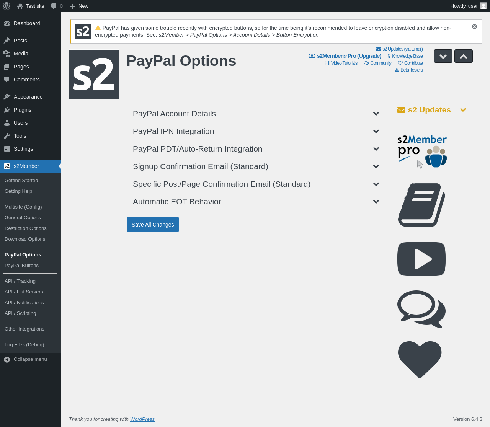Image resolution: width=490 pixels, height=427 pixels.
Task: Expand Signup Confirmation Email (Standard) section
Action: (x=256, y=166)
